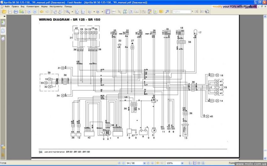The height and width of the screenshot is (166, 267).
Task: Open the zoom-in dropdown arrow
Action: coord(102,12)
